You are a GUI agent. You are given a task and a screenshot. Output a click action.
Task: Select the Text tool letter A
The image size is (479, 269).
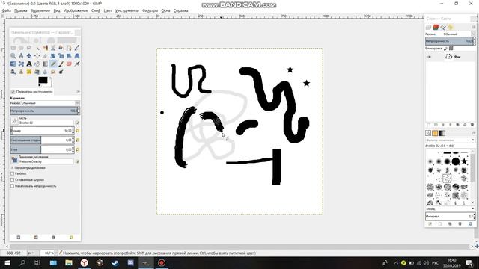click(x=29, y=64)
